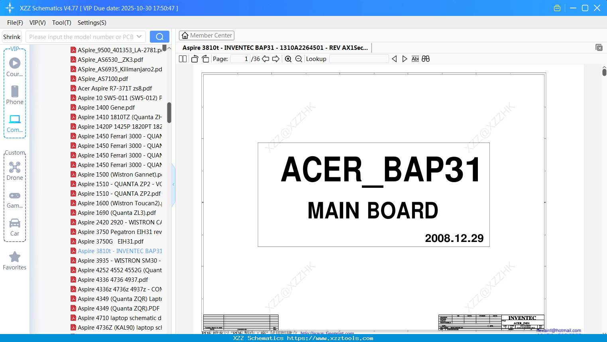Open Favorites star

(15, 261)
